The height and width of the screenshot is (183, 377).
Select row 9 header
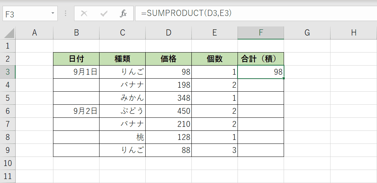8,150
